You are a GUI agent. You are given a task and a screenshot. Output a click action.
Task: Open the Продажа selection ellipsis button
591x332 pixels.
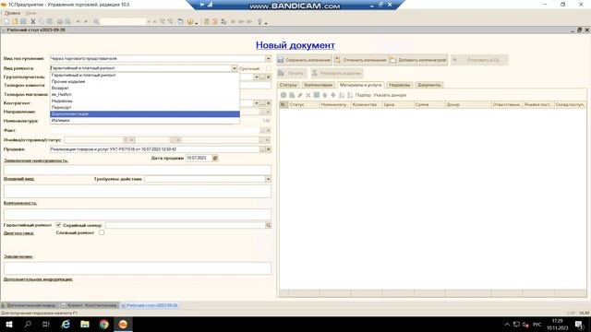coord(262,149)
